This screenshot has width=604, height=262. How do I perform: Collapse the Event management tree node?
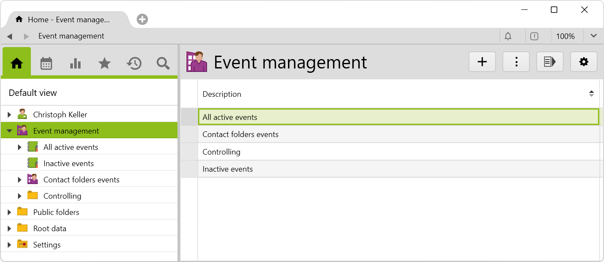click(x=9, y=131)
